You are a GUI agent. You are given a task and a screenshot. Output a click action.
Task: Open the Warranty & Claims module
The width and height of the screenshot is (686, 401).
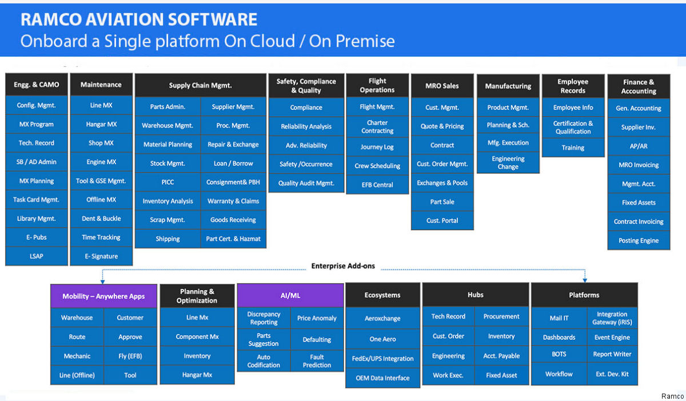click(233, 201)
